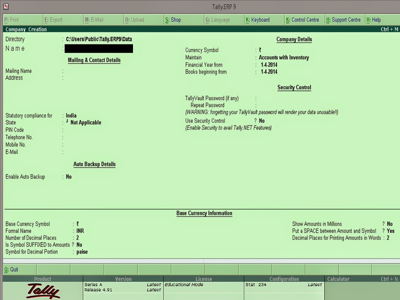
Task: Open the State selection showing Not Applicable
Action: click(x=85, y=122)
